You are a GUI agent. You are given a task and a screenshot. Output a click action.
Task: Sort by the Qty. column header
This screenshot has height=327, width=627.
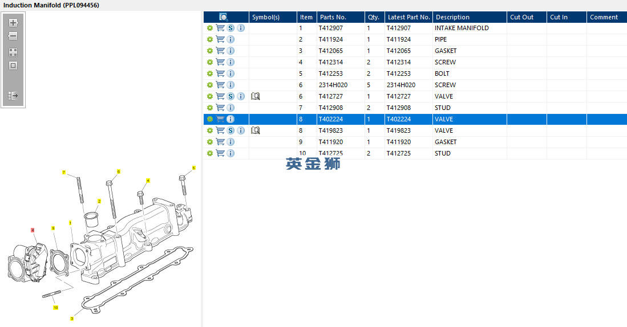(x=375, y=17)
